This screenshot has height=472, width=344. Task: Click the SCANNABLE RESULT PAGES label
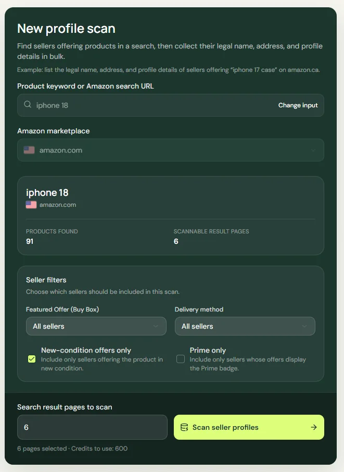(211, 231)
